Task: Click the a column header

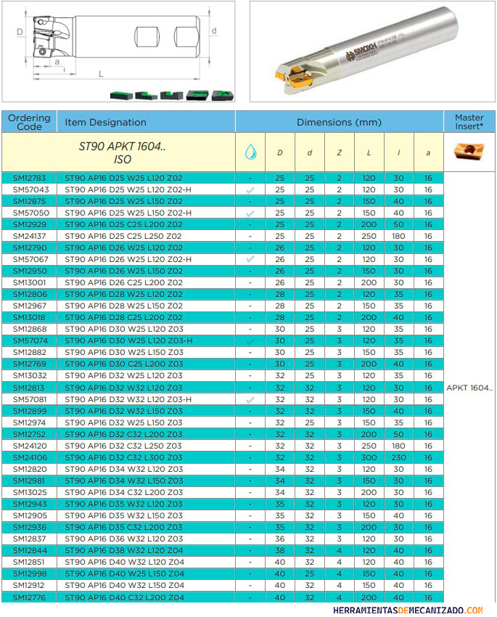Action: (428, 153)
